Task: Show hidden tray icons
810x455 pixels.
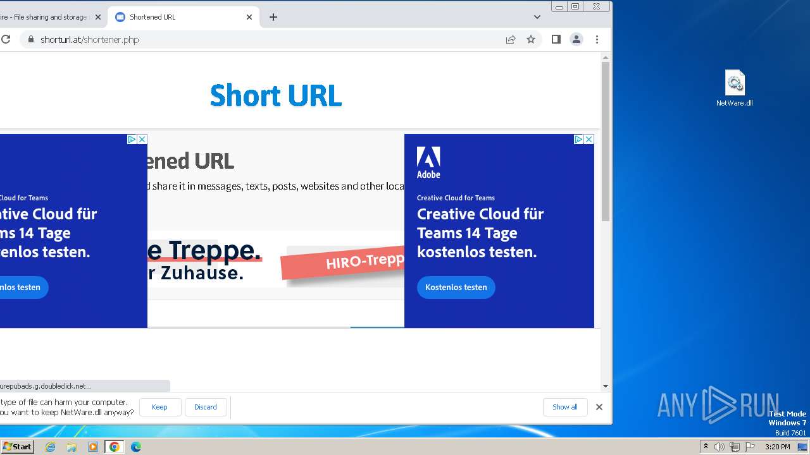Action: click(706, 447)
